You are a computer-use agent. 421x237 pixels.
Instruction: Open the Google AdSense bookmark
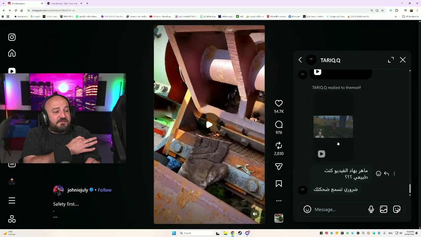point(255,16)
